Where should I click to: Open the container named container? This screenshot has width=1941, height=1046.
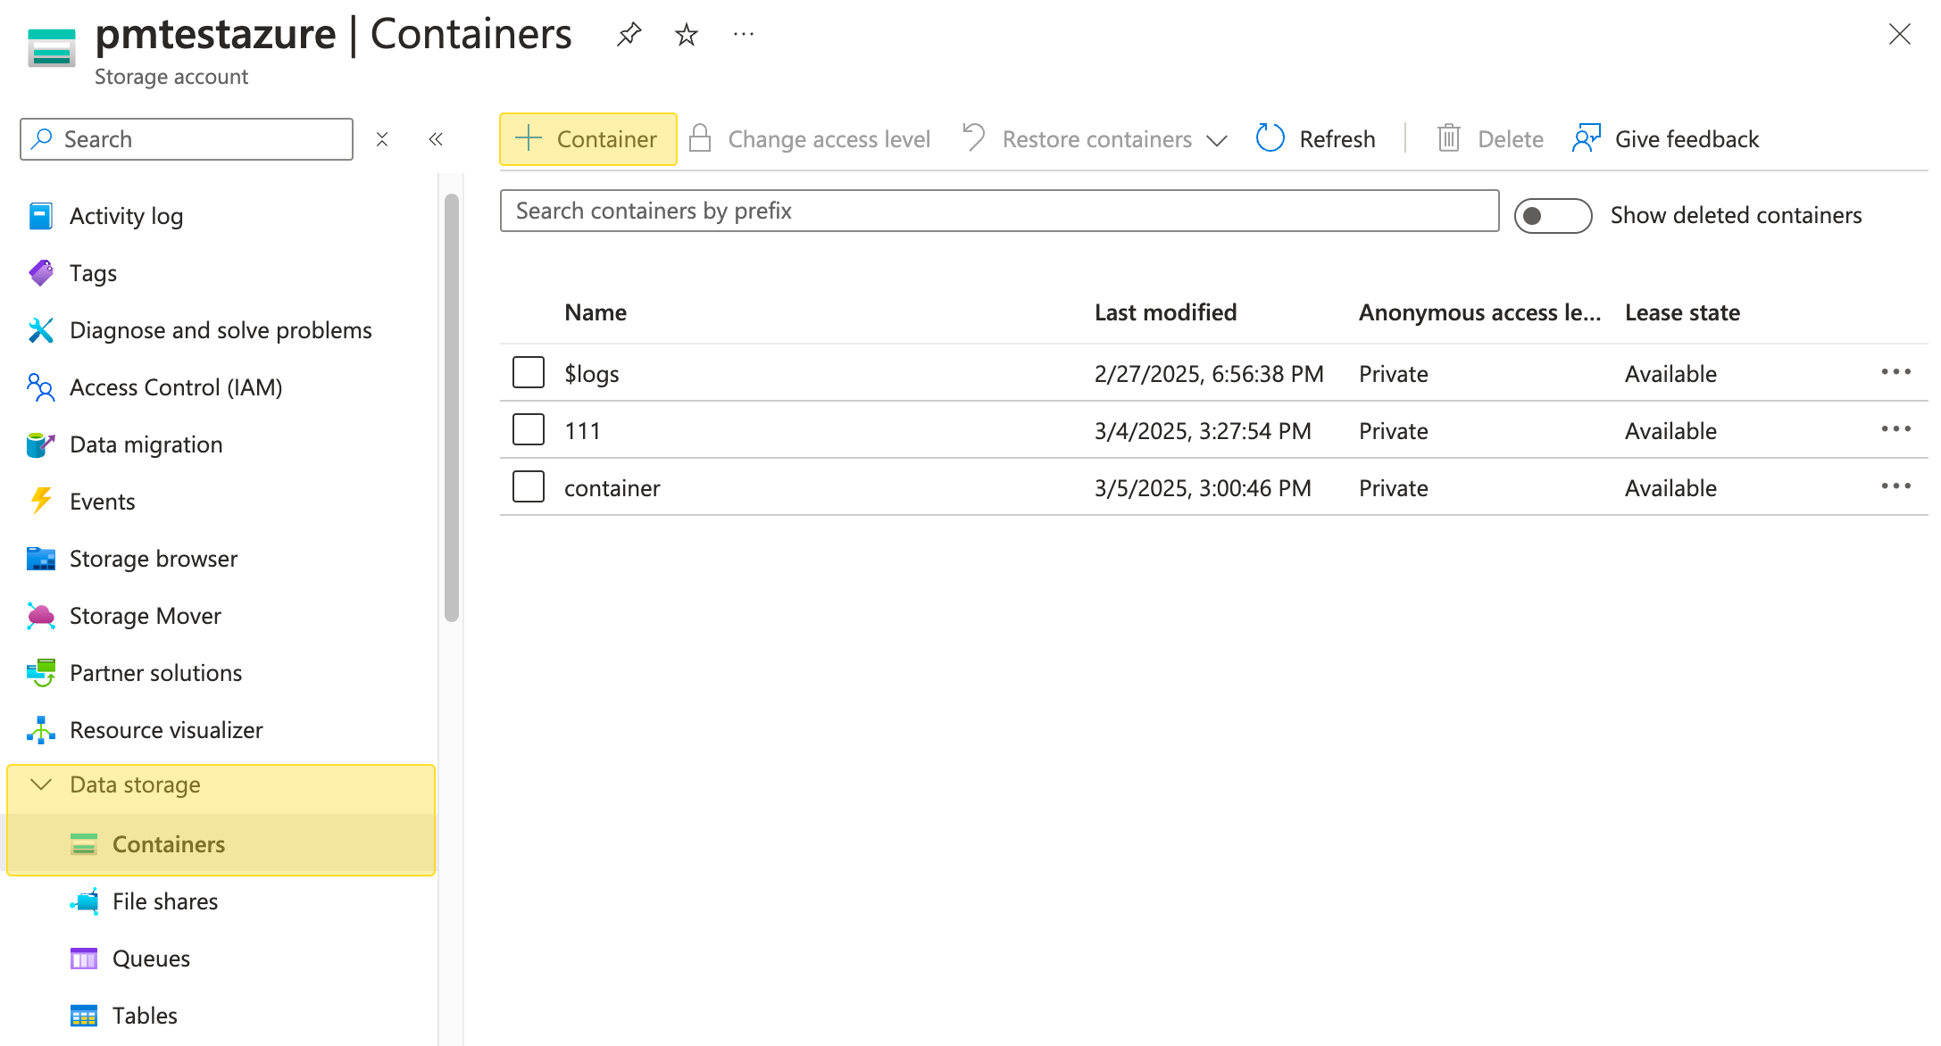point(612,488)
